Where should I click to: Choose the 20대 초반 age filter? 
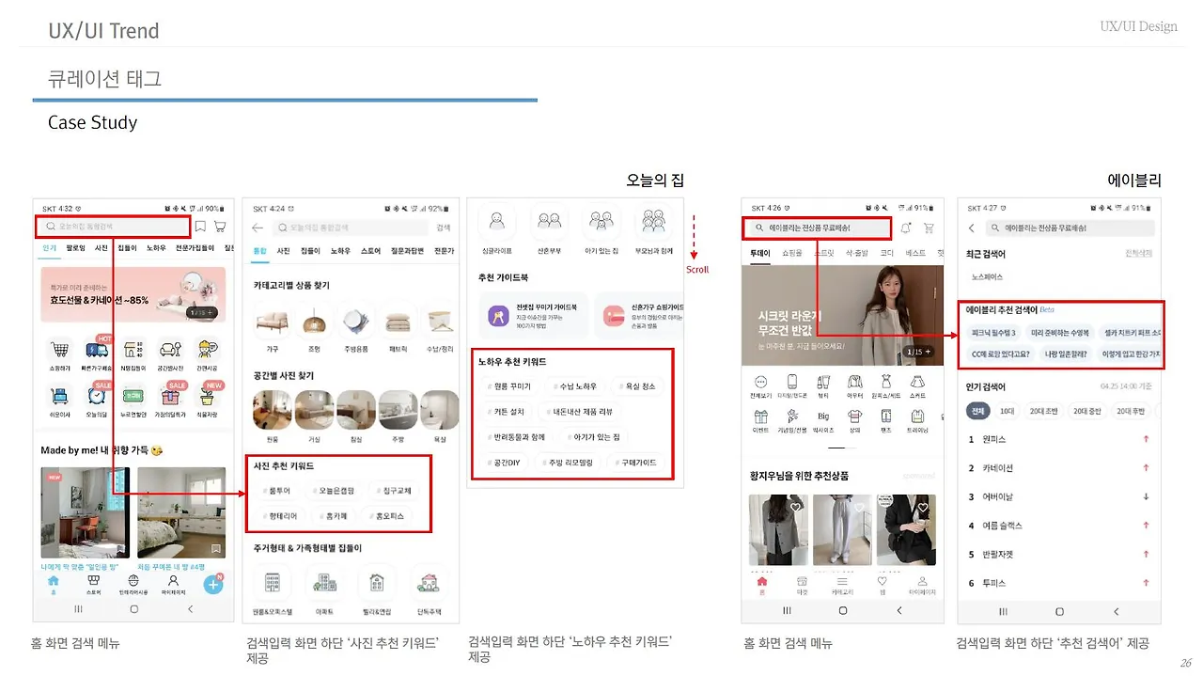[1045, 411]
